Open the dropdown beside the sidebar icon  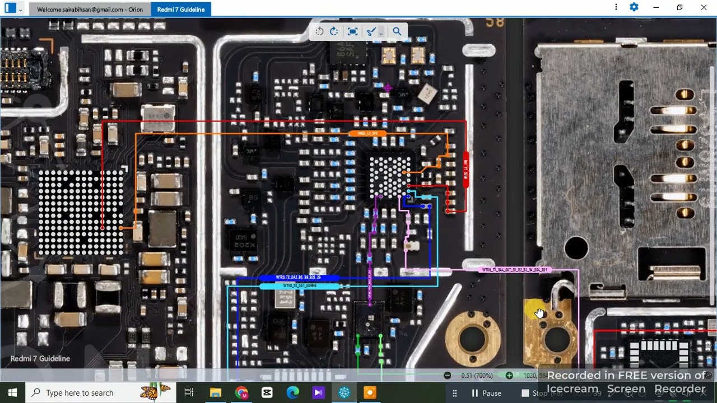click(21, 9)
